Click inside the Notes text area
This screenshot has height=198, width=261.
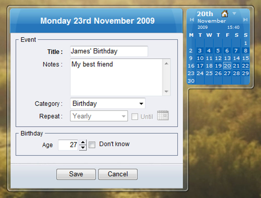(115, 77)
